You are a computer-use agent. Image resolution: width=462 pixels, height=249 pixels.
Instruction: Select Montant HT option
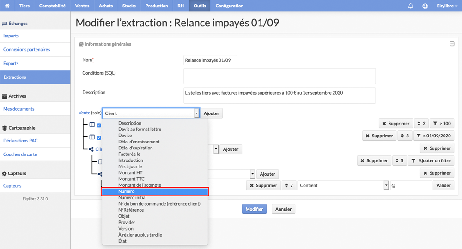pos(130,172)
